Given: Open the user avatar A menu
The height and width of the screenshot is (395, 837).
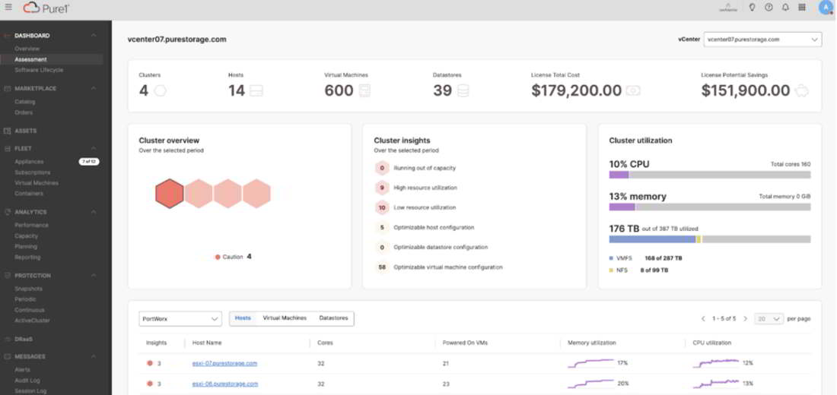Looking at the screenshot, I should 825,8.
